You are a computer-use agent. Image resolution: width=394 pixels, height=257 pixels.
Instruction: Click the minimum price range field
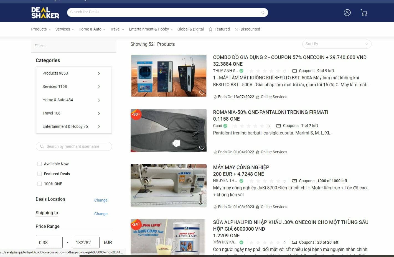pos(49,243)
